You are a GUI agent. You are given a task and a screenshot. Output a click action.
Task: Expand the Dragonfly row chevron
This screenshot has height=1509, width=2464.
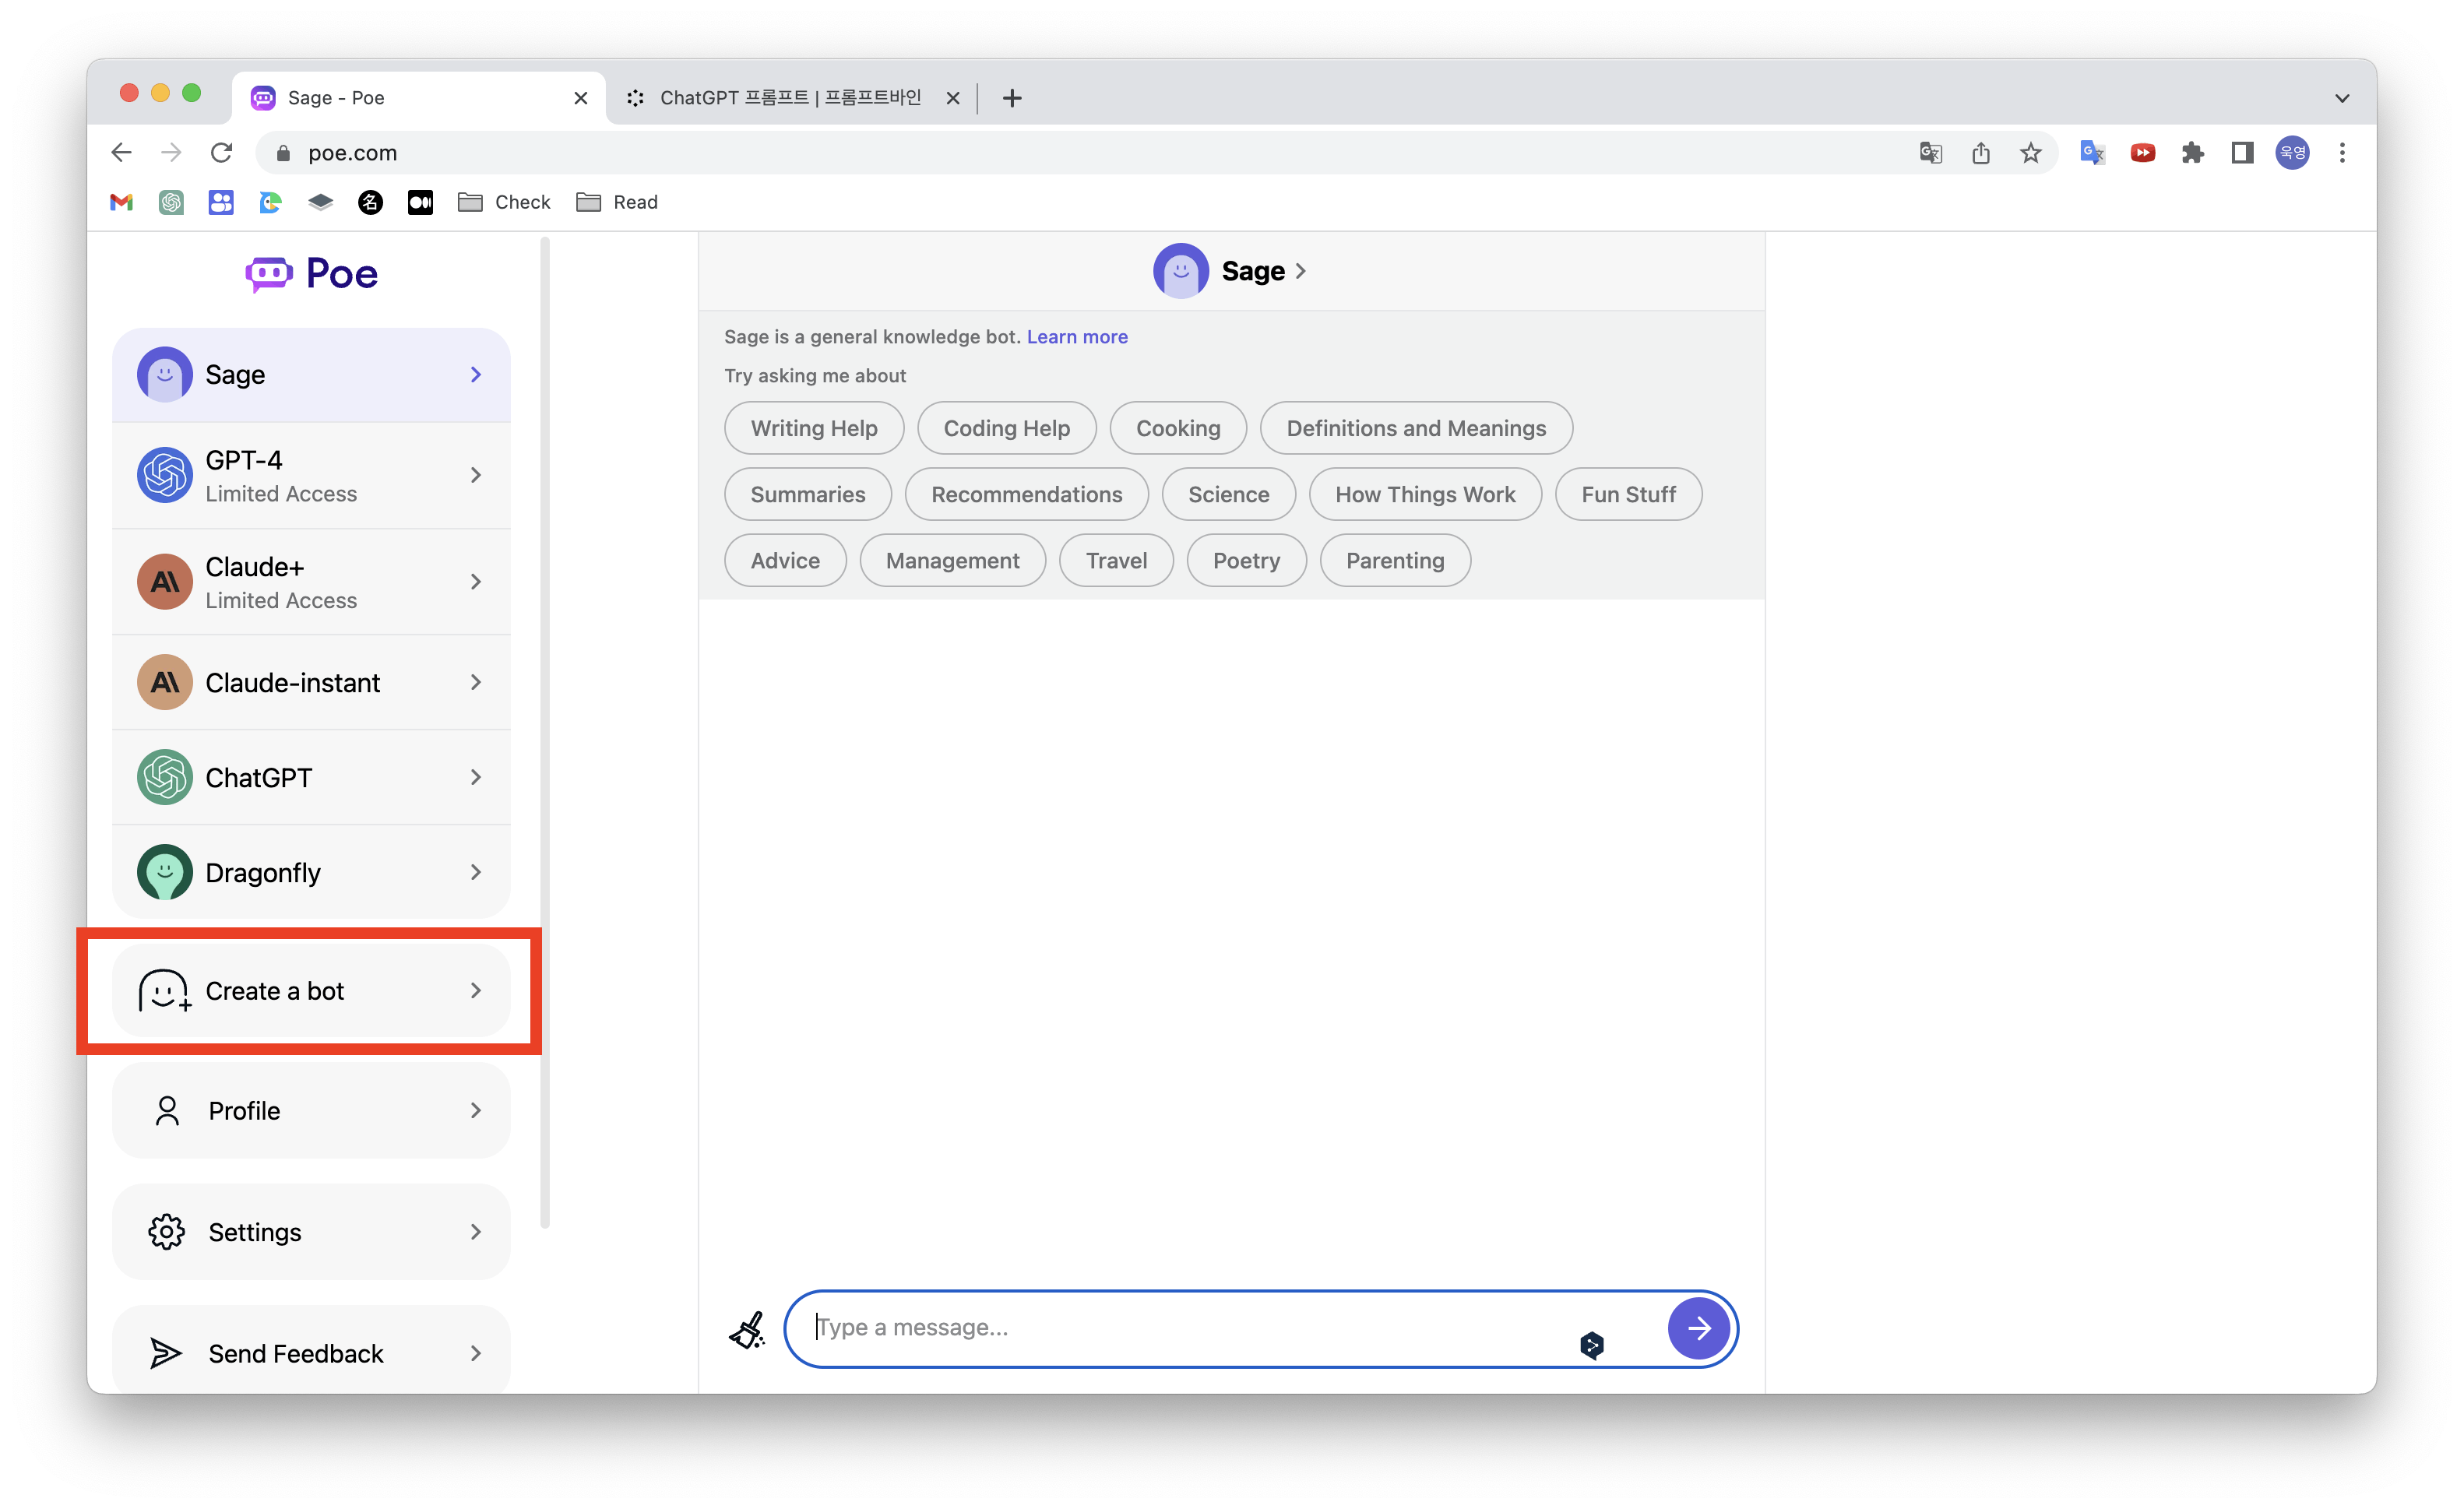pos(476,872)
